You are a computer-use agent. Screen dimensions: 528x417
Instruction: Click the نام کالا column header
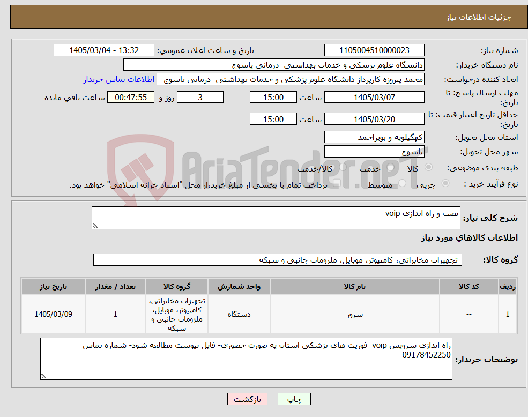[x=354, y=286]
